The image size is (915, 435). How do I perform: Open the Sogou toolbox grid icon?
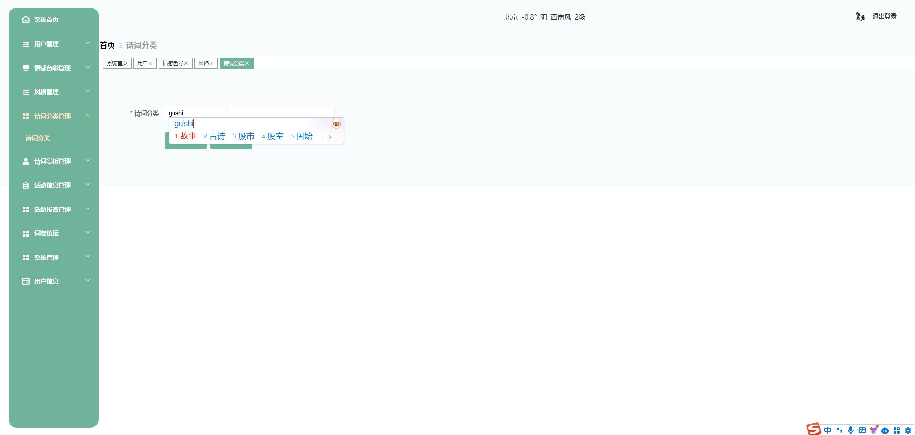coord(897,430)
